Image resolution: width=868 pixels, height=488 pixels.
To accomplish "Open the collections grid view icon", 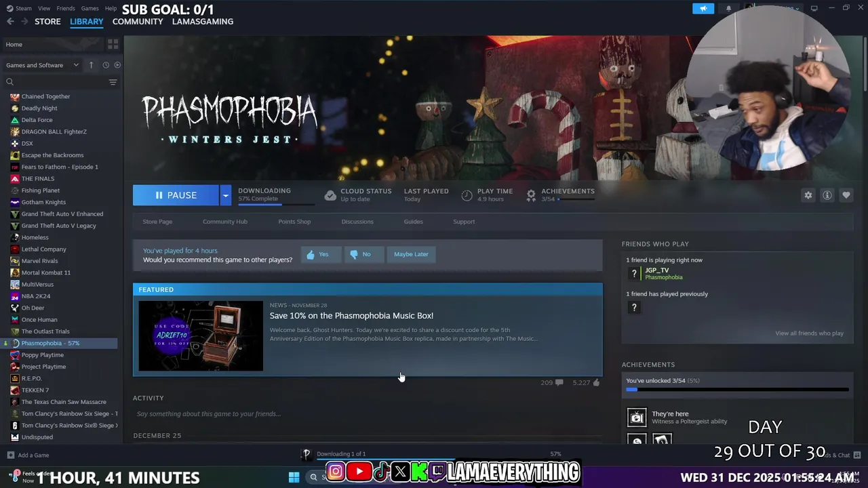I will click(113, 44).
